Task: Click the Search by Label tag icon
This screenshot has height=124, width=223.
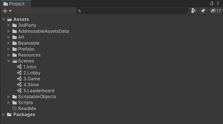Action: 203,11
